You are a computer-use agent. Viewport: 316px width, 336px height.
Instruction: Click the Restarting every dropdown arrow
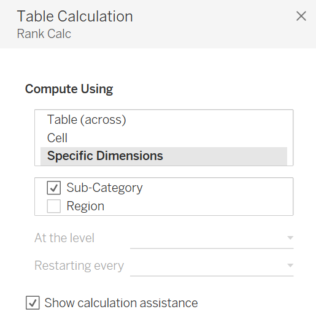click(290, 265)
